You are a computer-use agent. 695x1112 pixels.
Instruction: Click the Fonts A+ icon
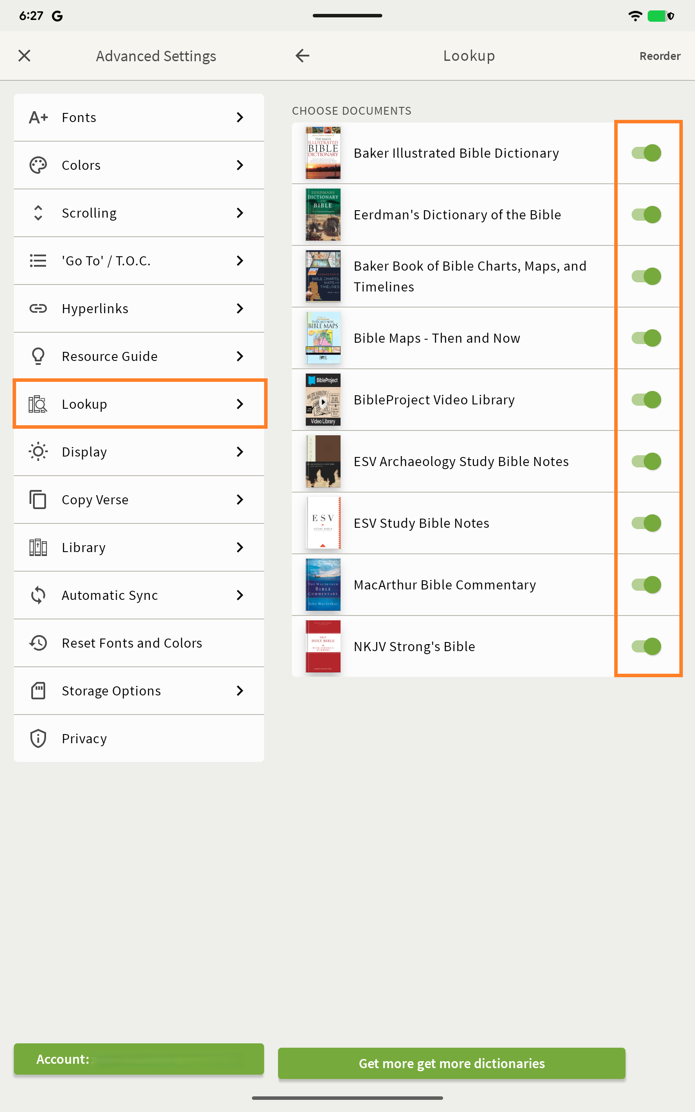click(38, 118)
